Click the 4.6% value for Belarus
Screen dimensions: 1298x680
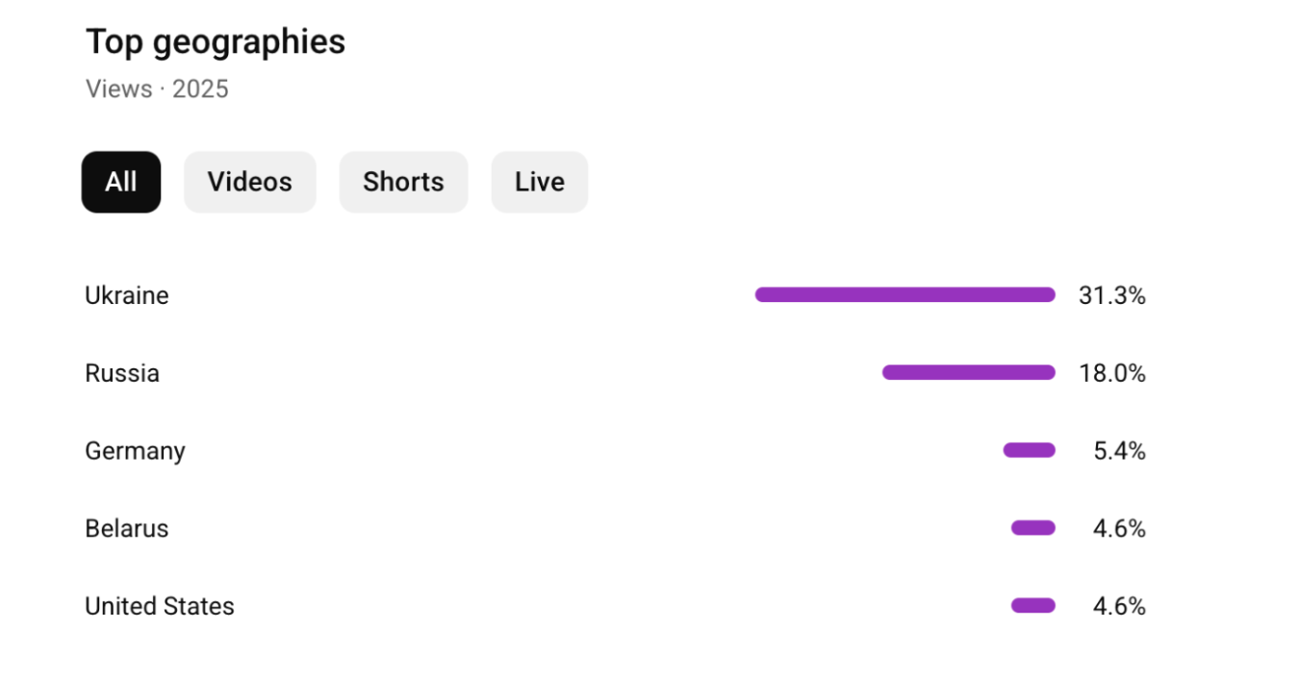point(1119,529)
